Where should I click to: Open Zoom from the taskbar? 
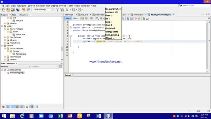pyautogui.click(x=41, y=116)
